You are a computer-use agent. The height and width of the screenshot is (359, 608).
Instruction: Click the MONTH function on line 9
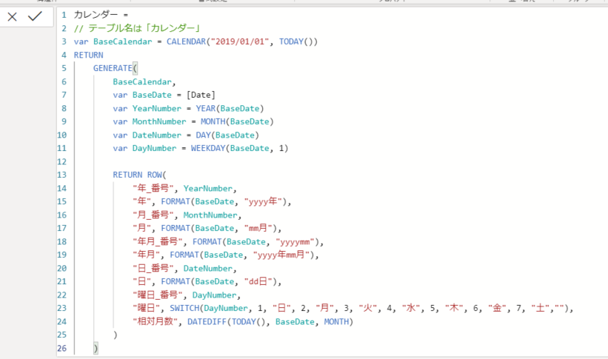tap(213, 121)
